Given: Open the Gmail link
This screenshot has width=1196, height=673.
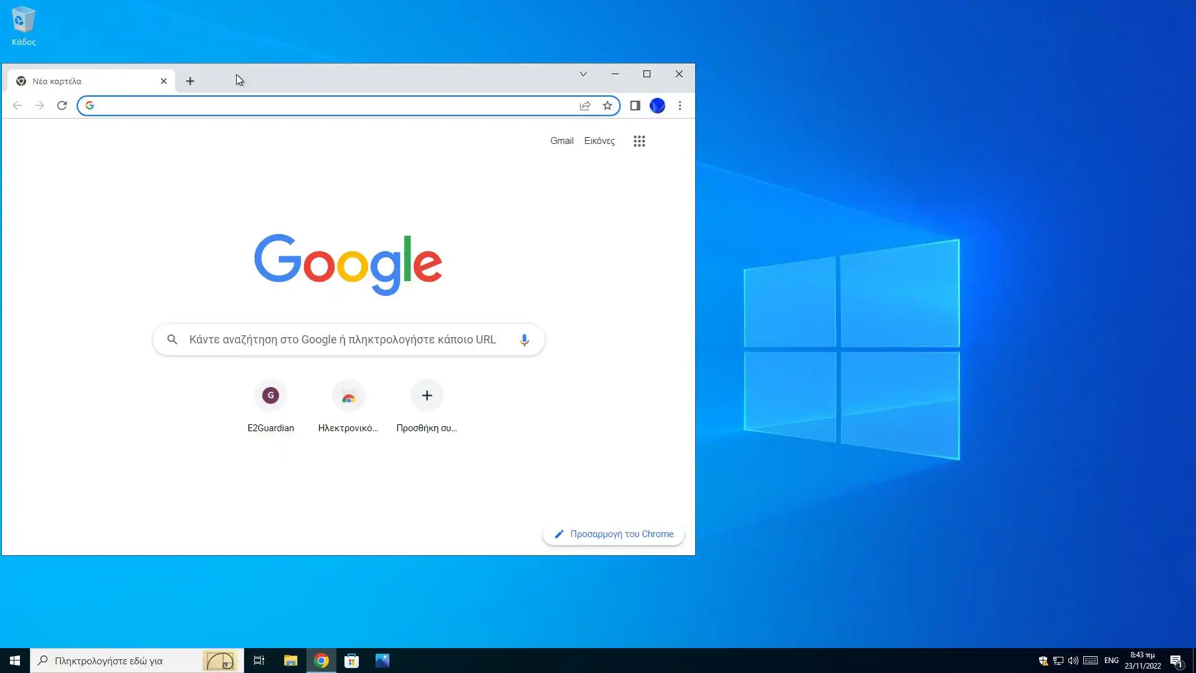Looking at the screenshot, I should point(561,141).
